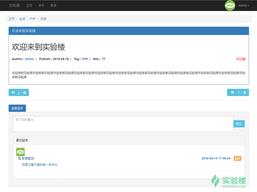Submit comment with 提交 button
257x192 pixels.
pyautogui.click(x=239, y=124)
